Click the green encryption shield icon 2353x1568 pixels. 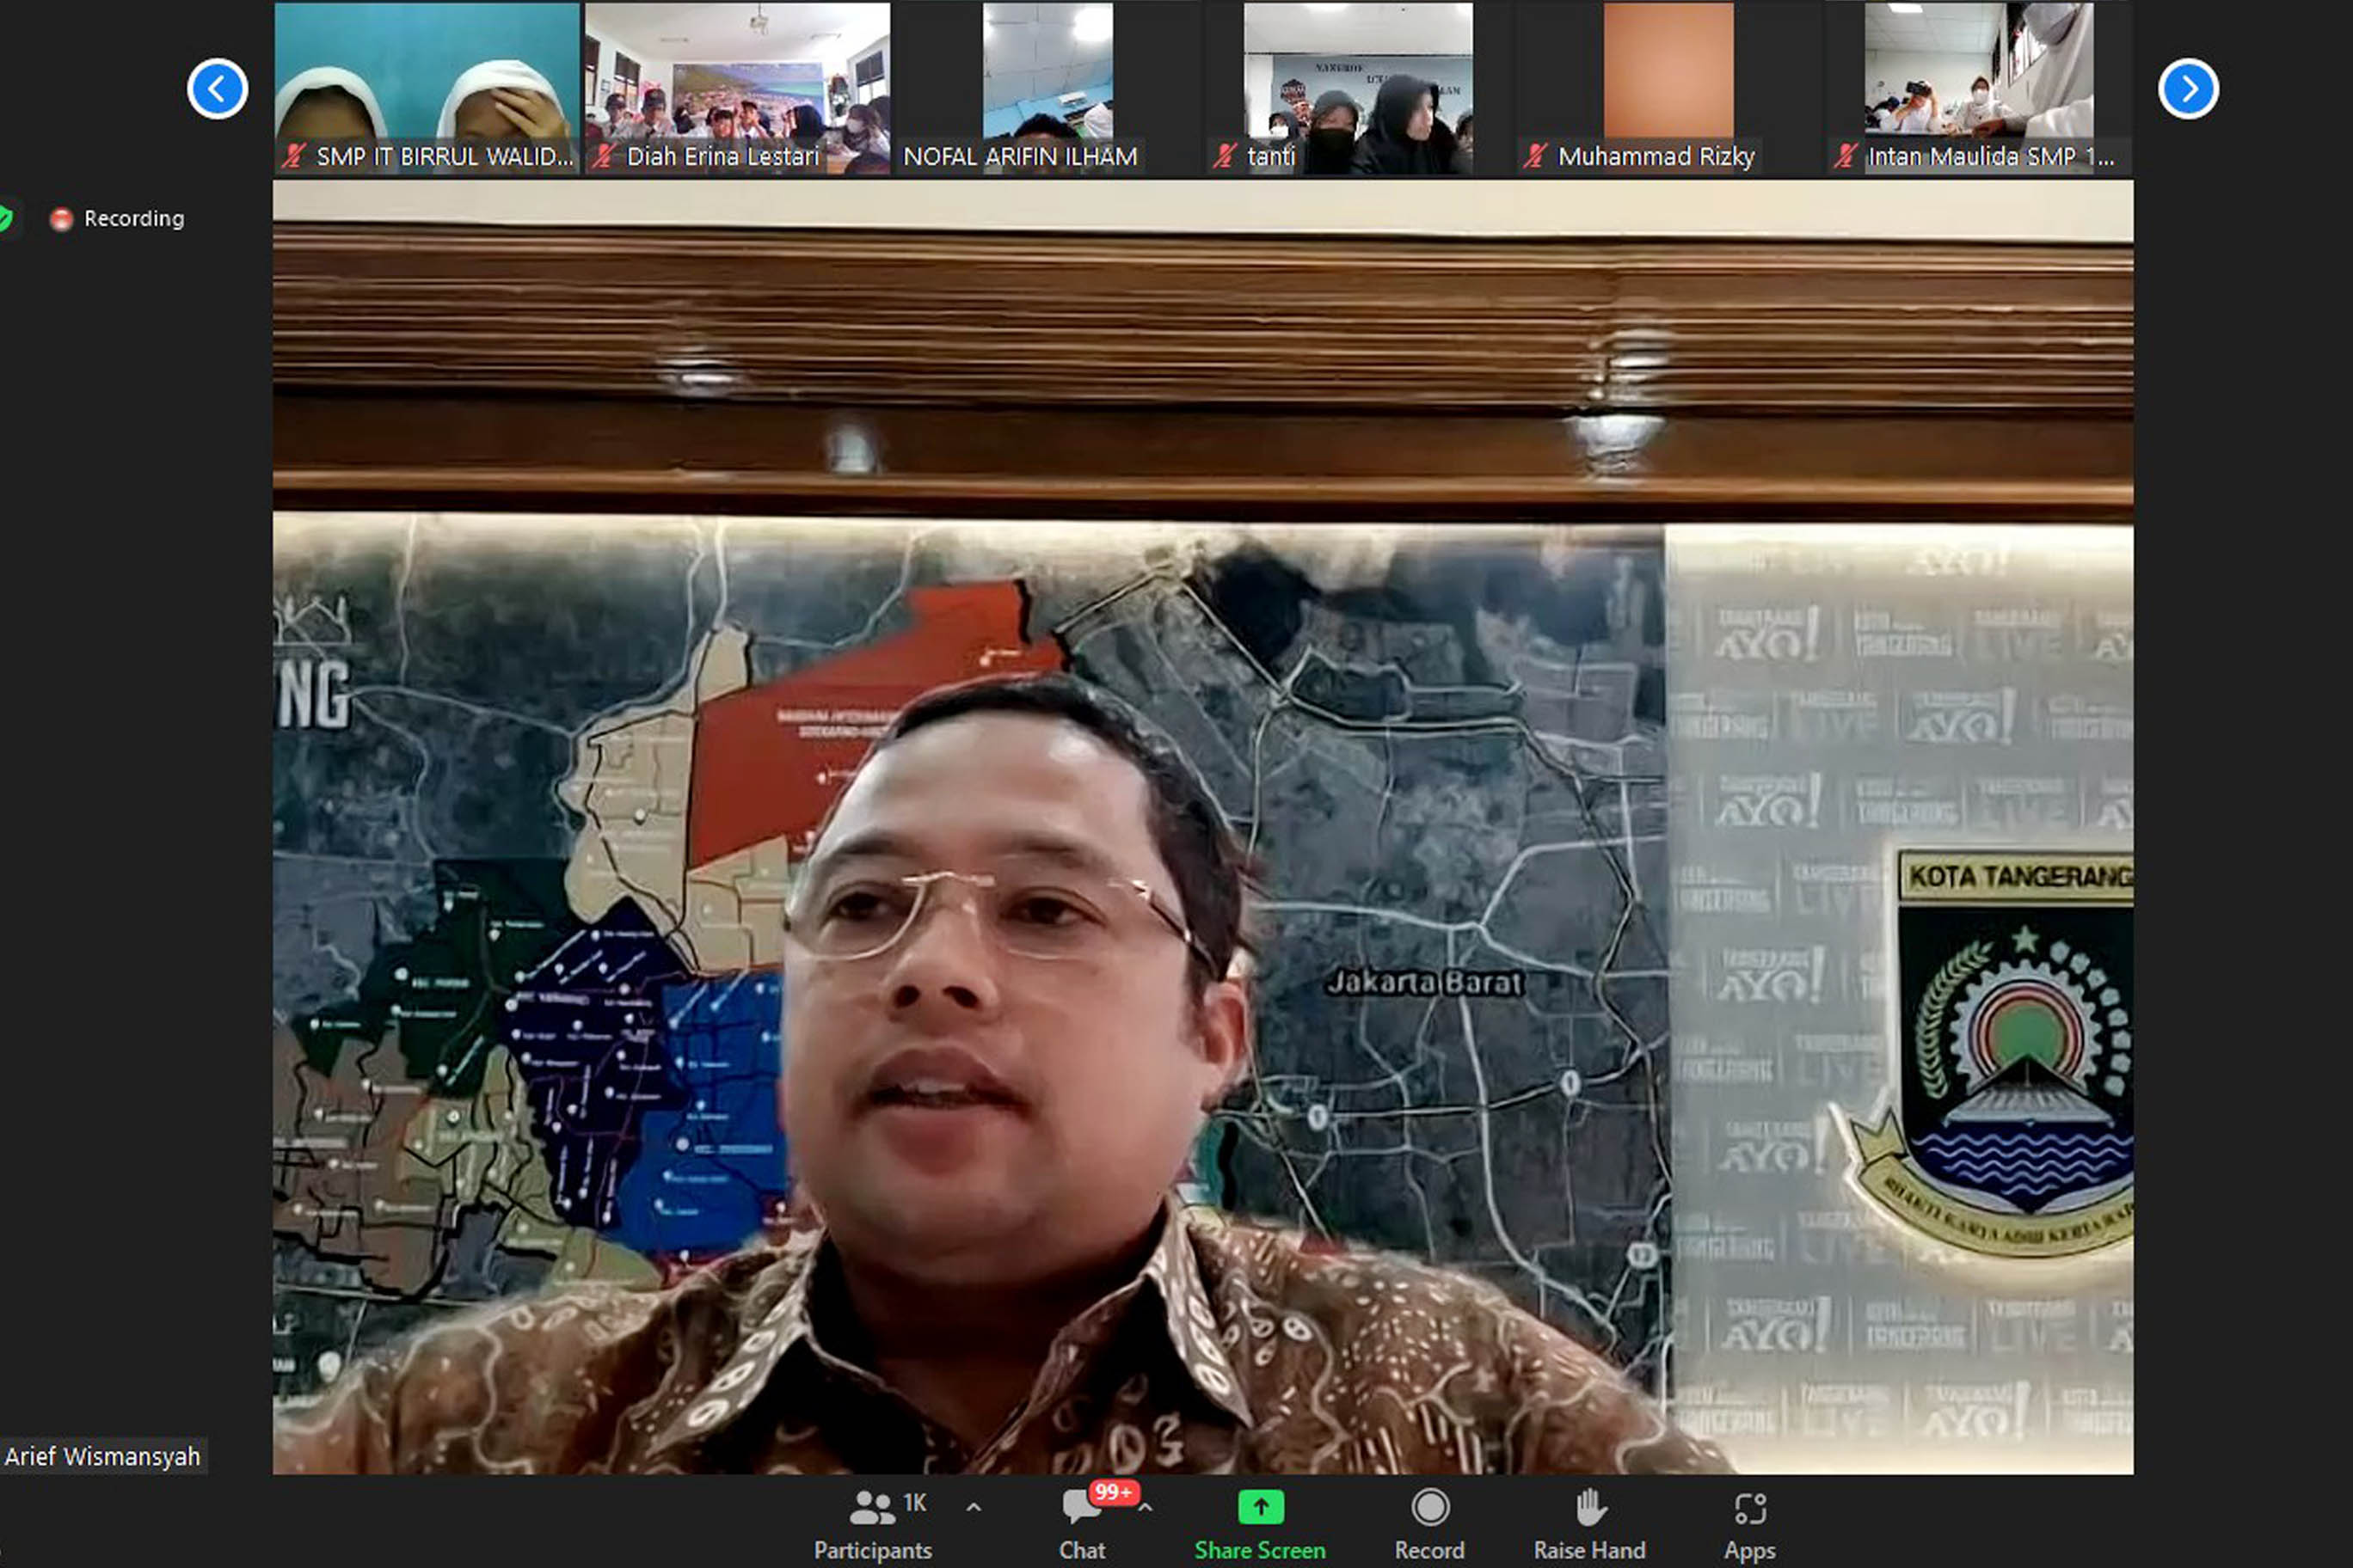tap(5, 218)
